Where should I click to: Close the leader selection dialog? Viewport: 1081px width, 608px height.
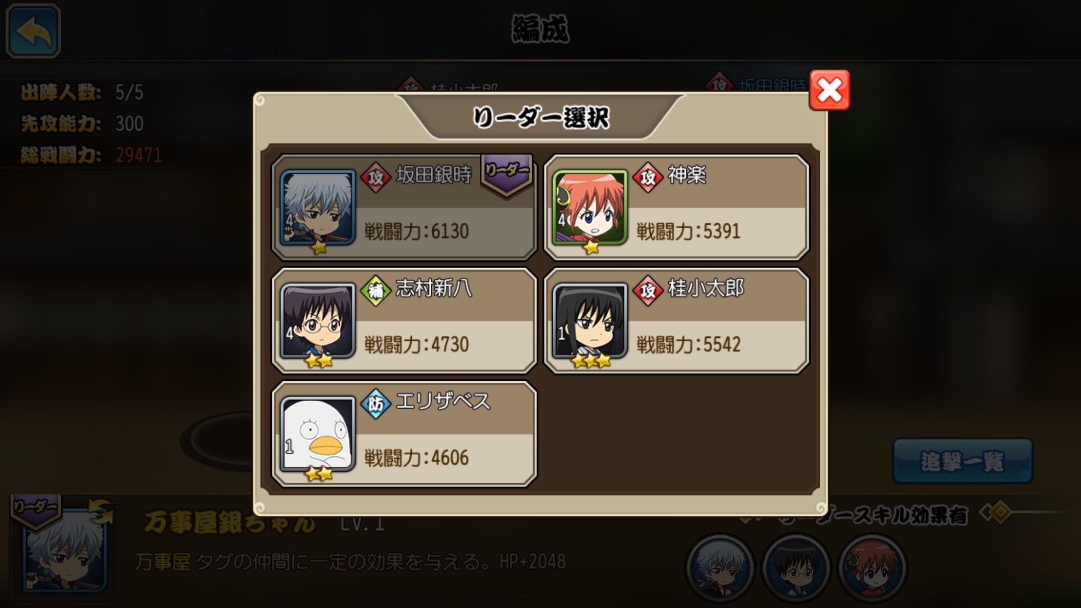click(829, 90)
